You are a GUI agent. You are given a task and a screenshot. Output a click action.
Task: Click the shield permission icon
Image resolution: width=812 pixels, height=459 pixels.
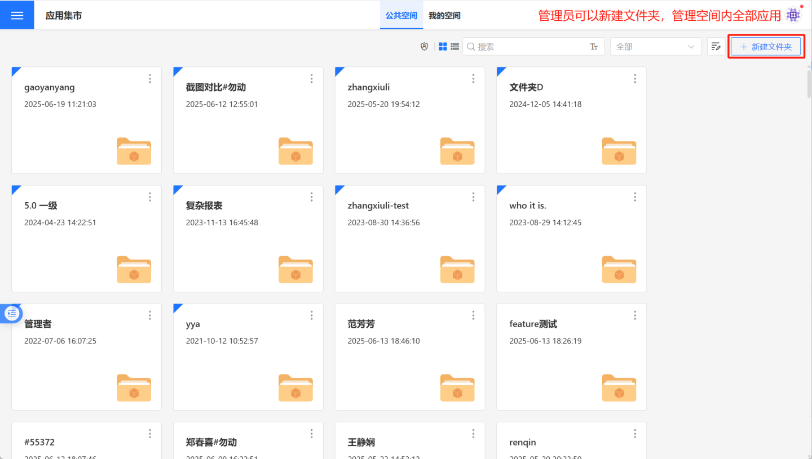[x=425, y=47]
